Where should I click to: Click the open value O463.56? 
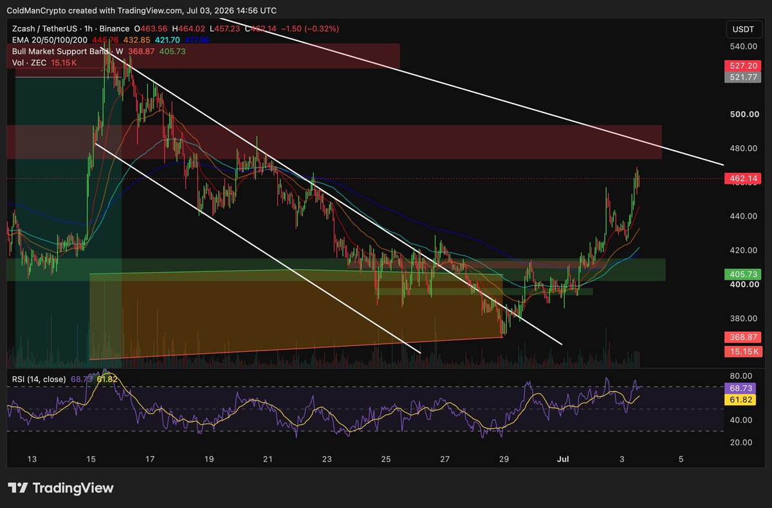click(151, 29)
